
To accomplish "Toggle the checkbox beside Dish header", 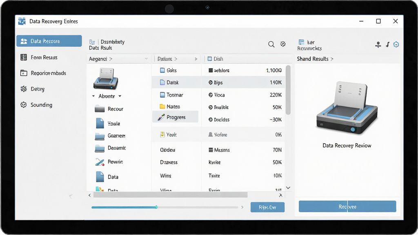I will tap(210, 59).
